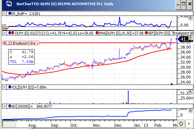Click the gray box at time axis left
The height and width of the screenshot is (129, 194).
(9, 124)
